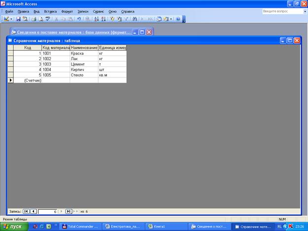308x231 pixels.
Task: Click the Help question mark icon
Action: pyautogui.click(x=178, y=19)
